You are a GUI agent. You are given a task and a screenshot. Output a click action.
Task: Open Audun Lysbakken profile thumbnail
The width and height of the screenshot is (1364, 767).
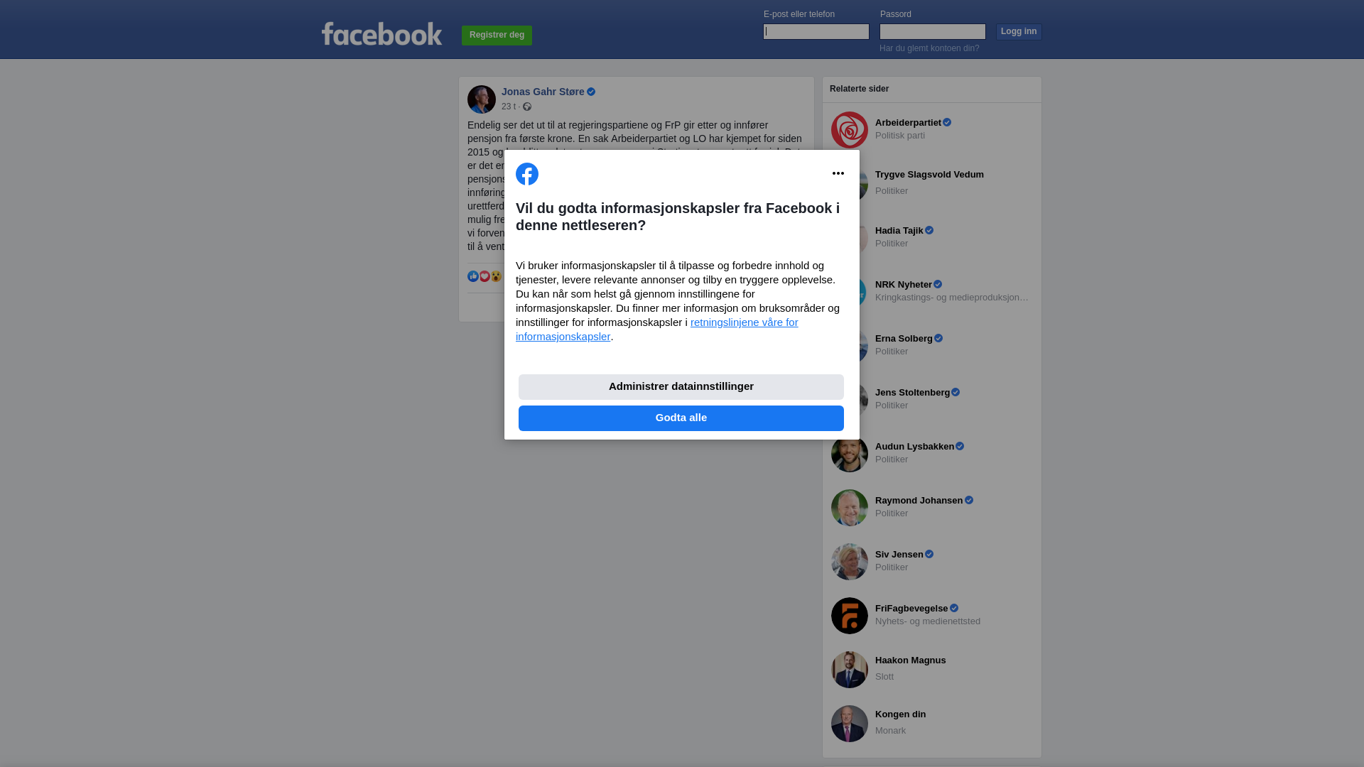[850, 454]
